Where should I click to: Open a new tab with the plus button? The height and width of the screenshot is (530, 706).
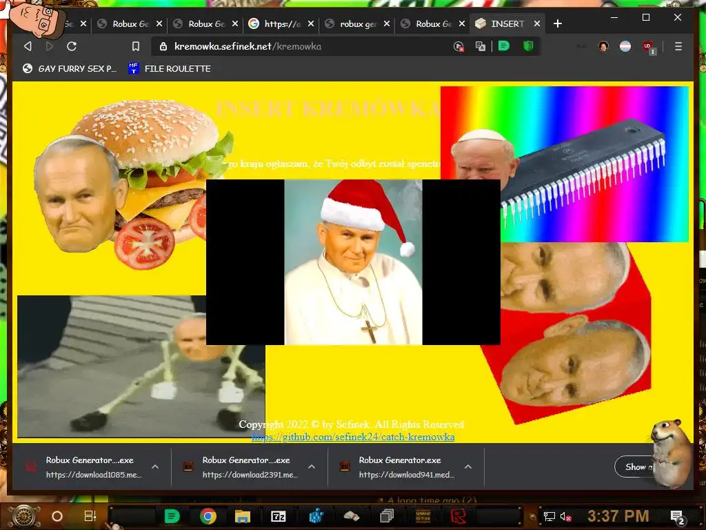tap(557, 23)
